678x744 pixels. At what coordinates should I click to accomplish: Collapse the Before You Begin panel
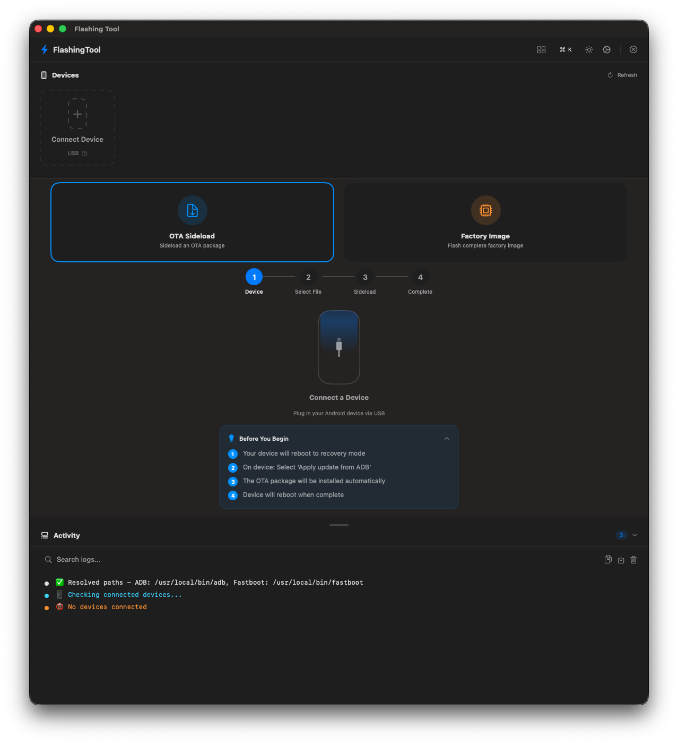tap(447, 439)
